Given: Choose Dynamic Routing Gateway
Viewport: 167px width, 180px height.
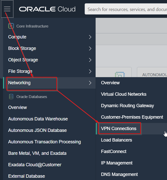Looking at the screenshot, I should 127,106.
